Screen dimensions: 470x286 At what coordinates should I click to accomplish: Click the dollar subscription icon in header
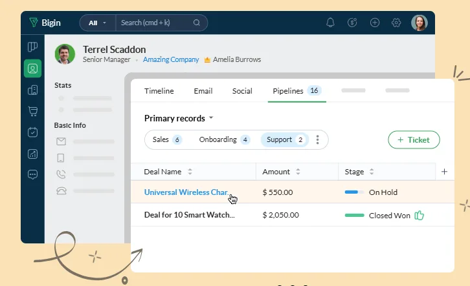coord(352,23)
